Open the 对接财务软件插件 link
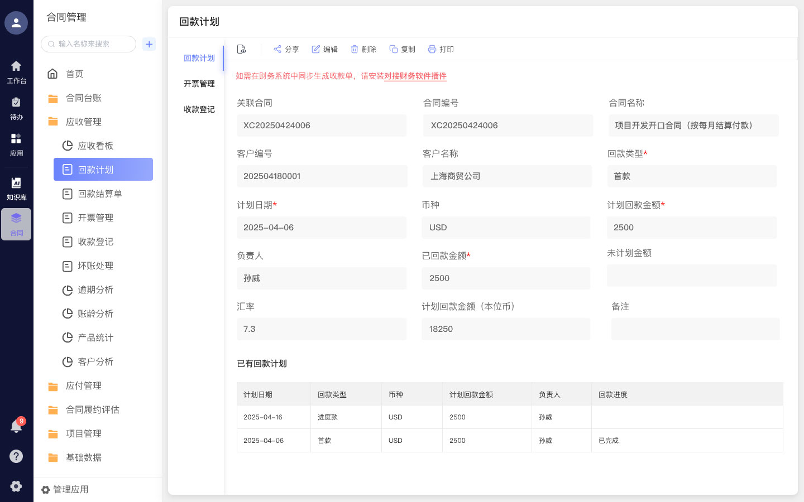This screenshot has height=502, width=804. point(415,76)
